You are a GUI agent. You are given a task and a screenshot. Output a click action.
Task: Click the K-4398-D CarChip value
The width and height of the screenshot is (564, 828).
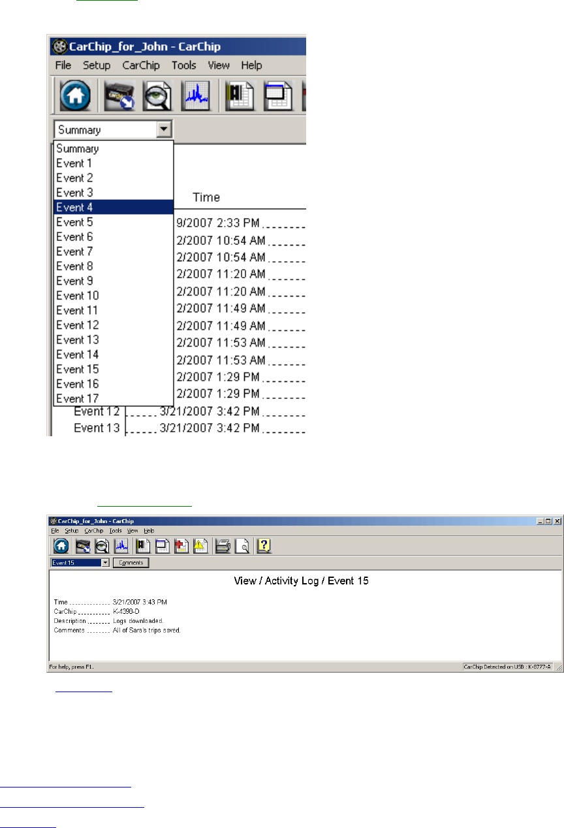click(x=127, y=611)
